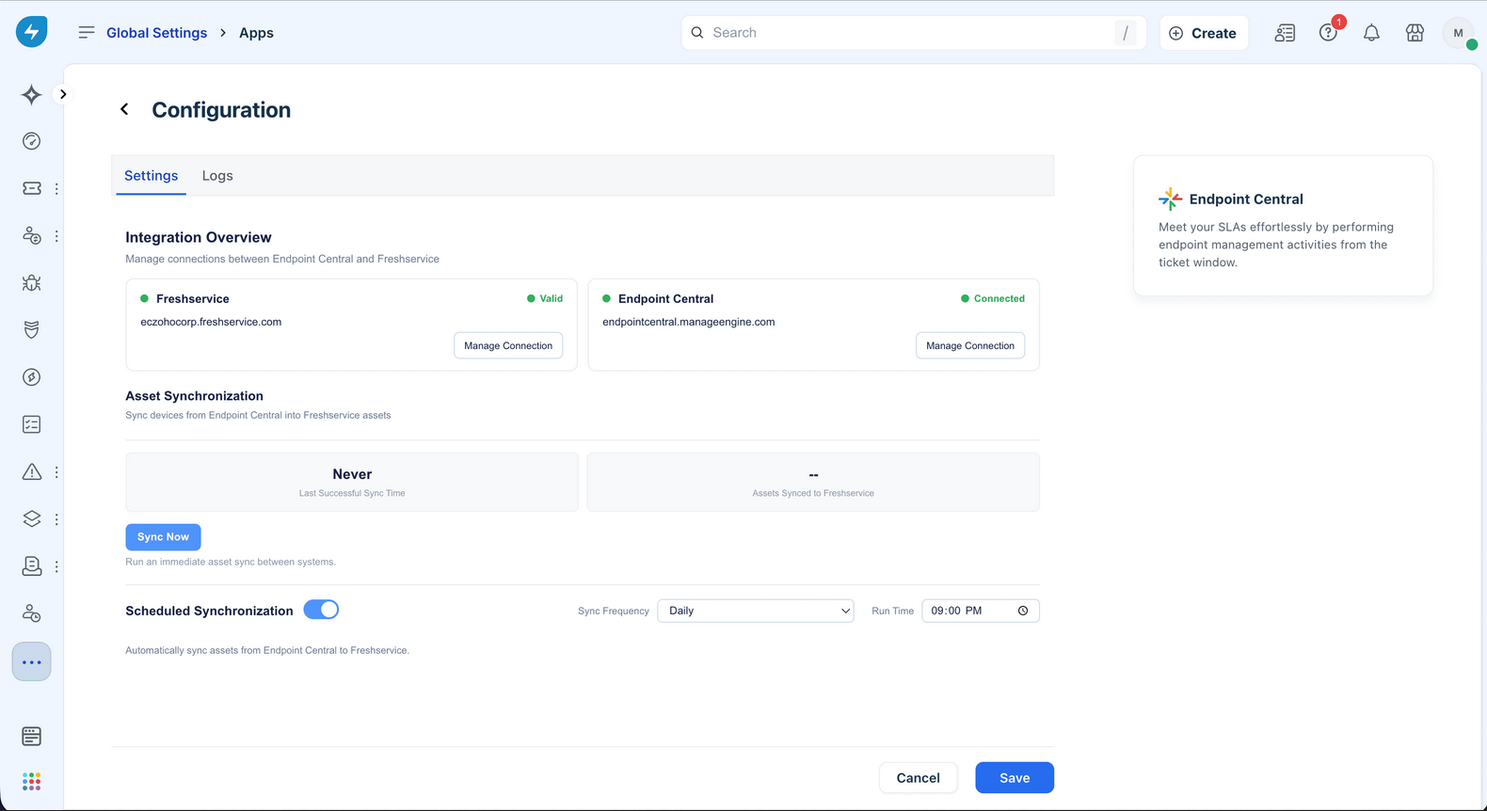This screenshot has height=811, width=1487.
Task: Click the hamburger menu icon
Action: [87, 33]
